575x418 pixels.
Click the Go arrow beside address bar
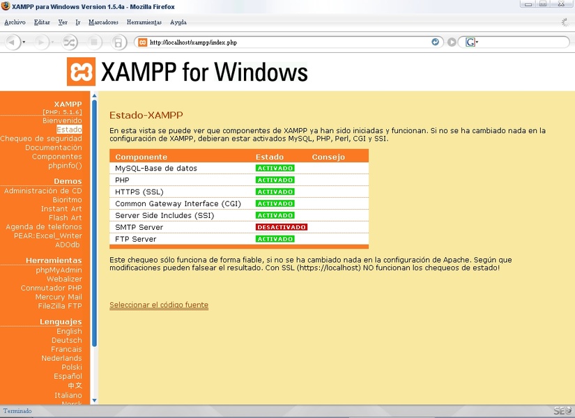tap(452, 42)
